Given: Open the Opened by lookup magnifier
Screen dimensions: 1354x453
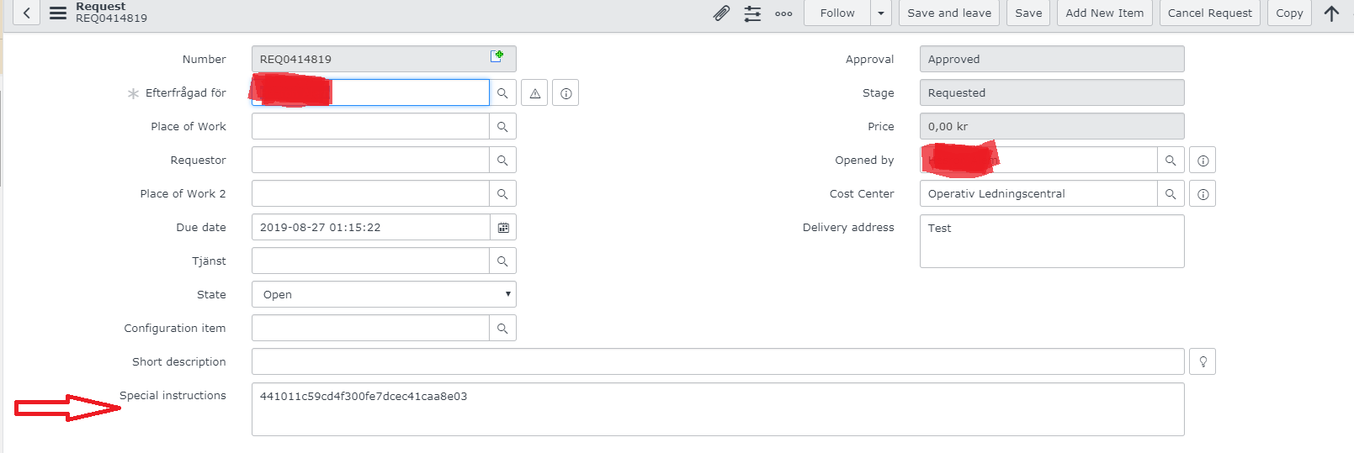Looking at the screenshot, I should pyautogui.click(x=1171, y=160).
